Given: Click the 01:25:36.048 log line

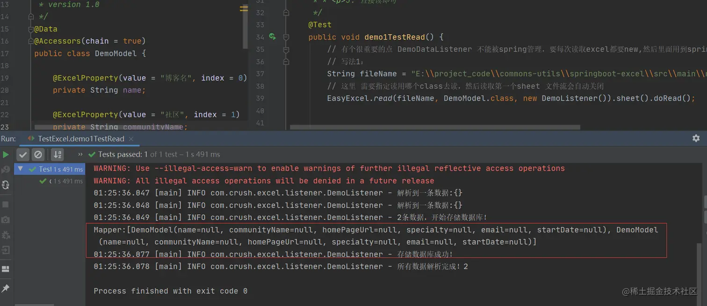Looking at the screenshot, I should (278, 205).
